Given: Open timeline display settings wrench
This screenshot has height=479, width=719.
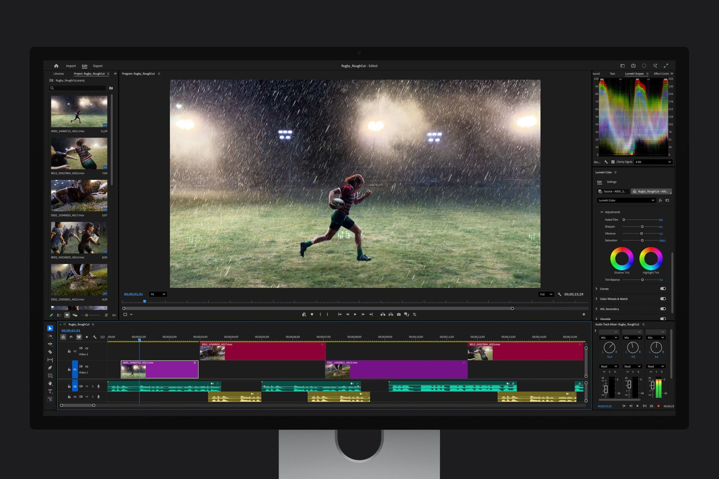Looking at the screenshot, I should (x=95, y=337).
